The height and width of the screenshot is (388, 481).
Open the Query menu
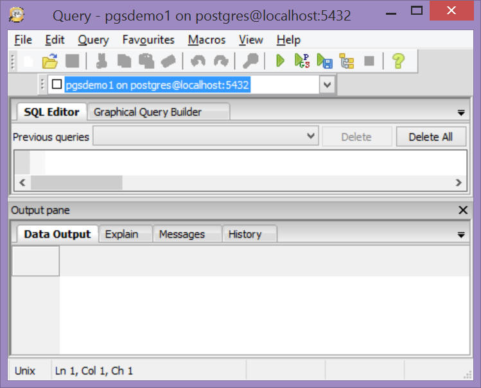(93, 40)
